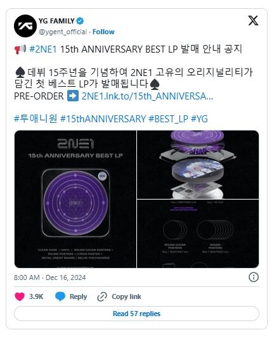
Task: Read 57 replies
Action: (x=136, y=314)
